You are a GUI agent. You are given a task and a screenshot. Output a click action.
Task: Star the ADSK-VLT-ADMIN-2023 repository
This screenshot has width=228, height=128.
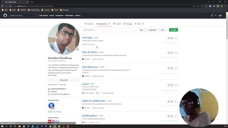170,101
